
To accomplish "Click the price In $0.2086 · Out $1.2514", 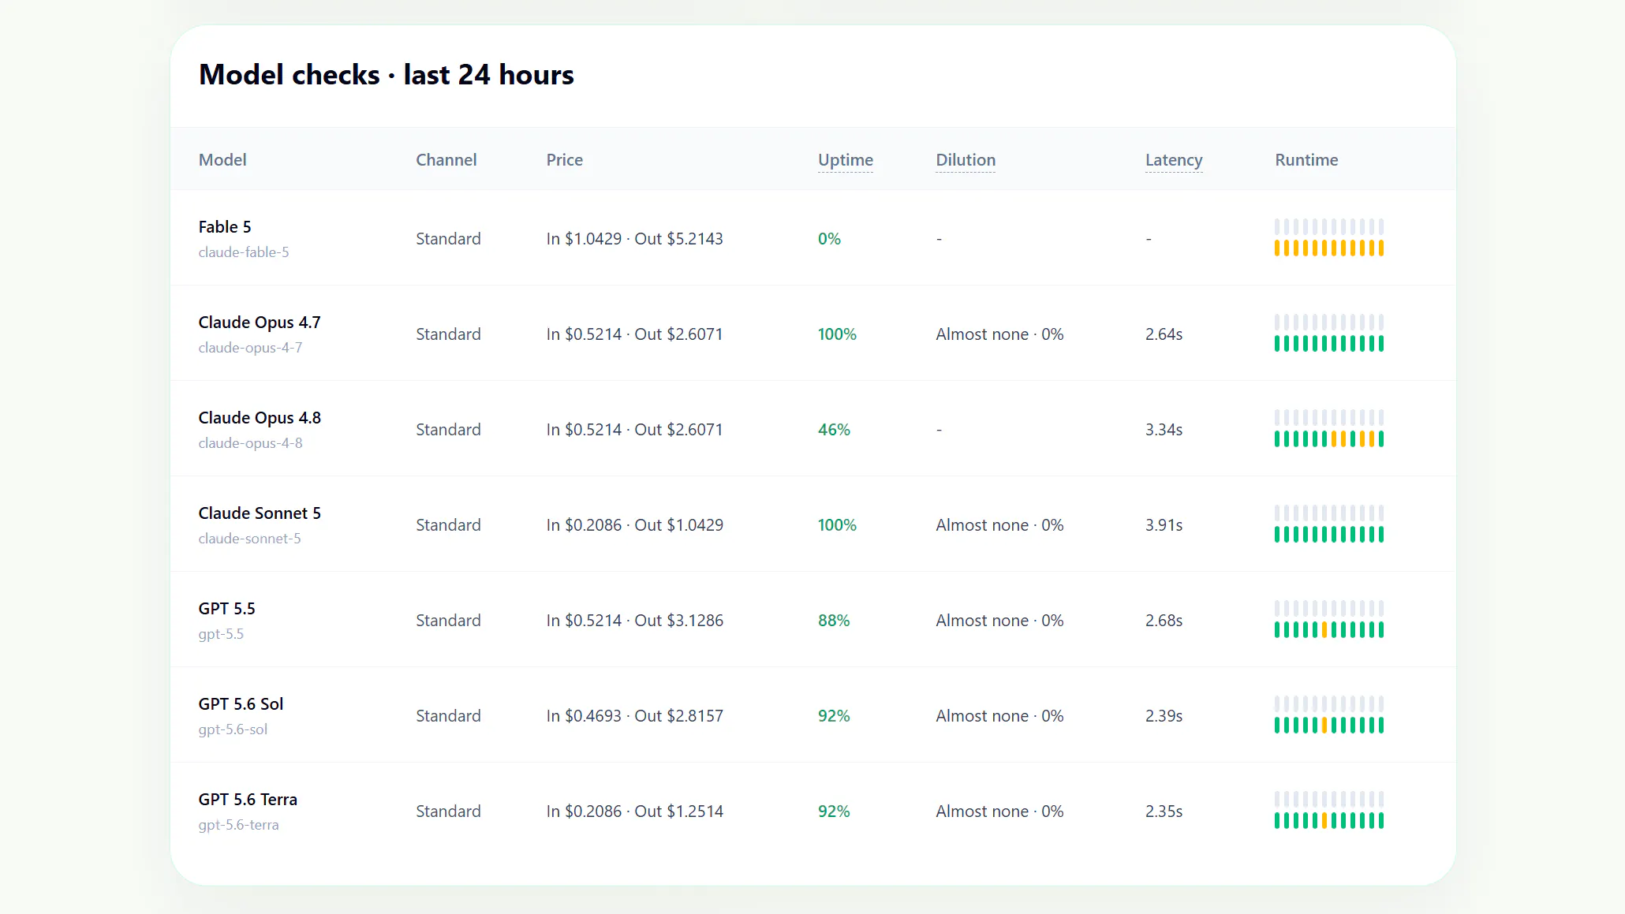I will [x=634, y=811].
